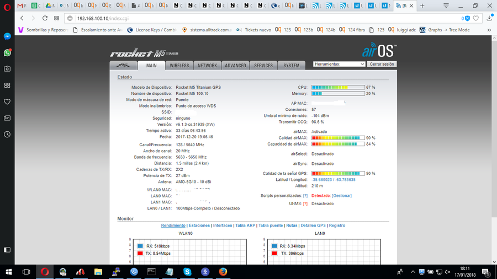Open the Herramientas dropdown
Image resolution: width=497 pixels, height=279 pixels.
339,64
